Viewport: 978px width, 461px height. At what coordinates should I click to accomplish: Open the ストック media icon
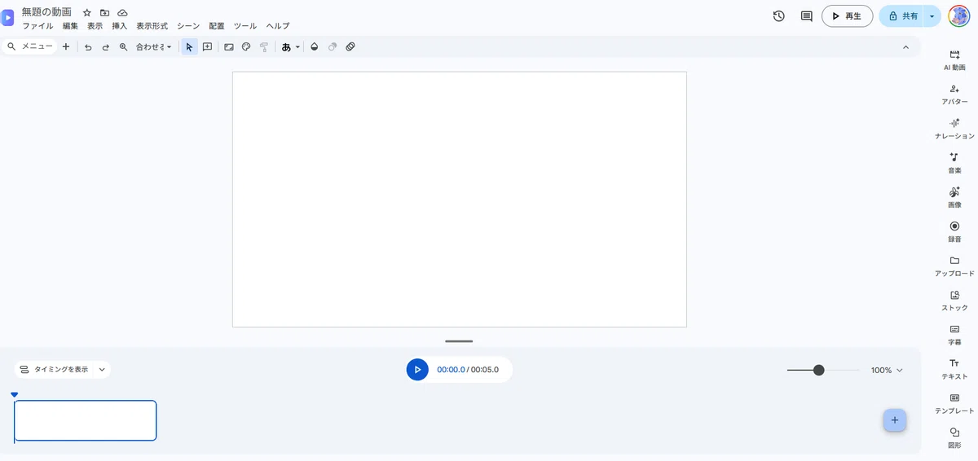point(954,295)
